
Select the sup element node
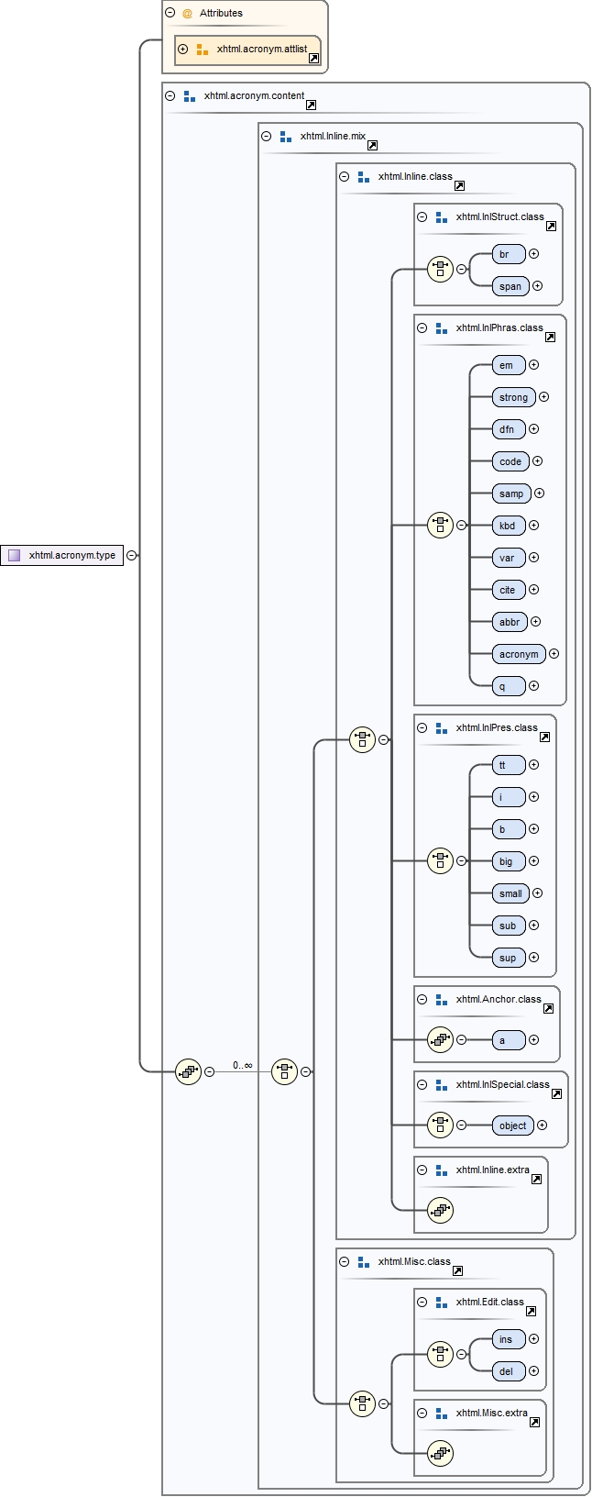(x=509, y=958)
